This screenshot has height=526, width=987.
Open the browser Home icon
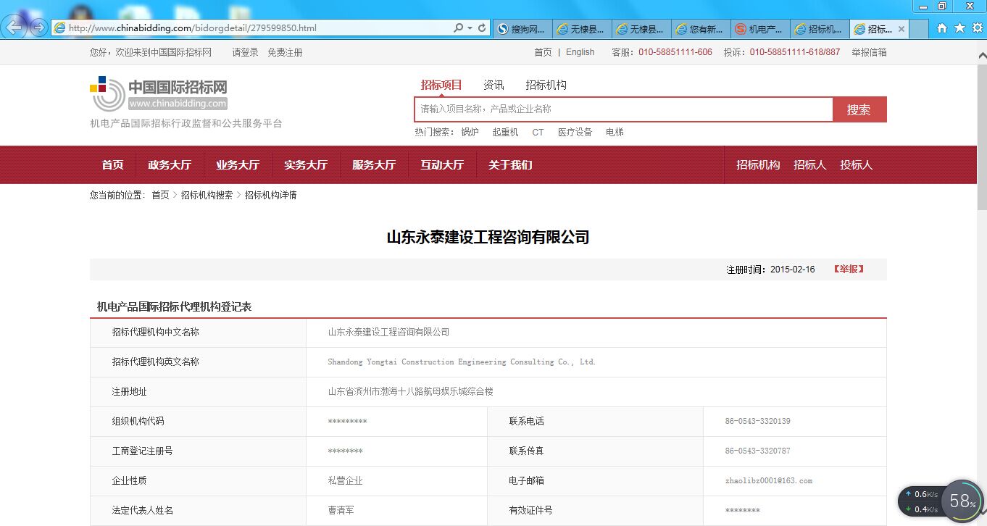(x=942, y=28)
